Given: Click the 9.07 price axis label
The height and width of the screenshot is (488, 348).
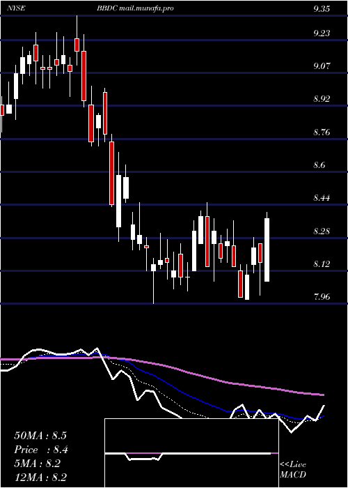Looking at the screenshot, I should tap(322, 66).
